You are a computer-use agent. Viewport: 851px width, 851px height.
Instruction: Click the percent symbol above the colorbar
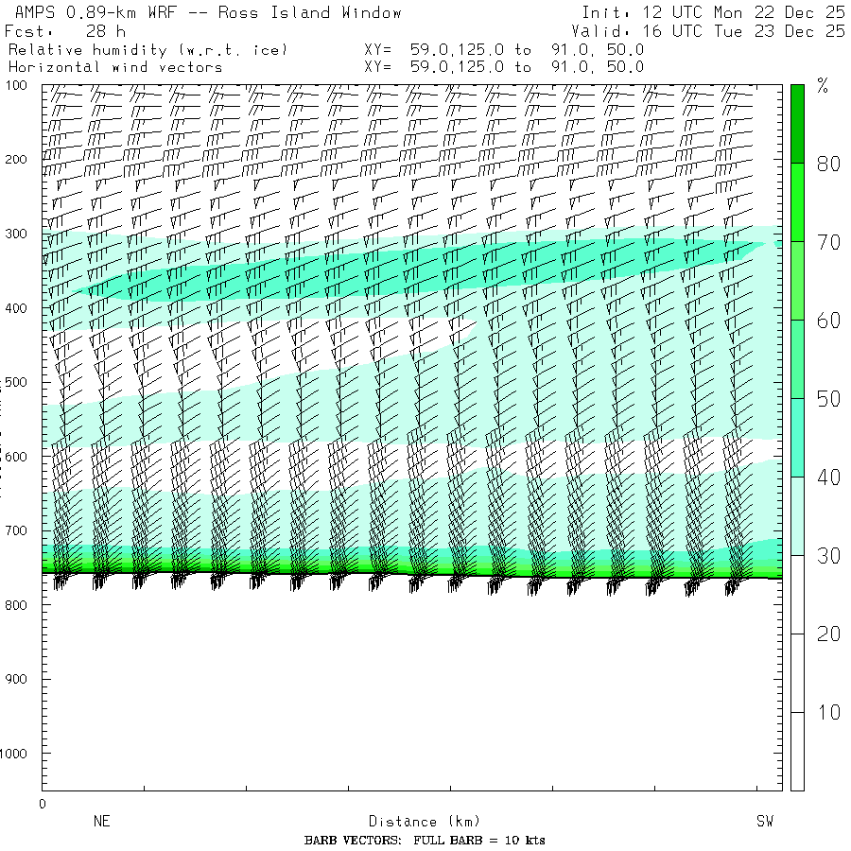click(x=823, y=87)
